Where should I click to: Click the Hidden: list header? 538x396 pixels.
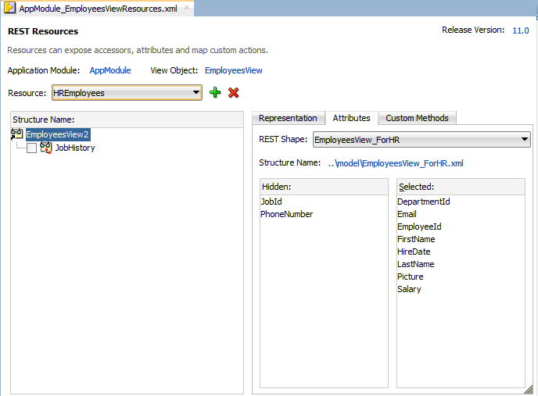[x=324, y=187]
